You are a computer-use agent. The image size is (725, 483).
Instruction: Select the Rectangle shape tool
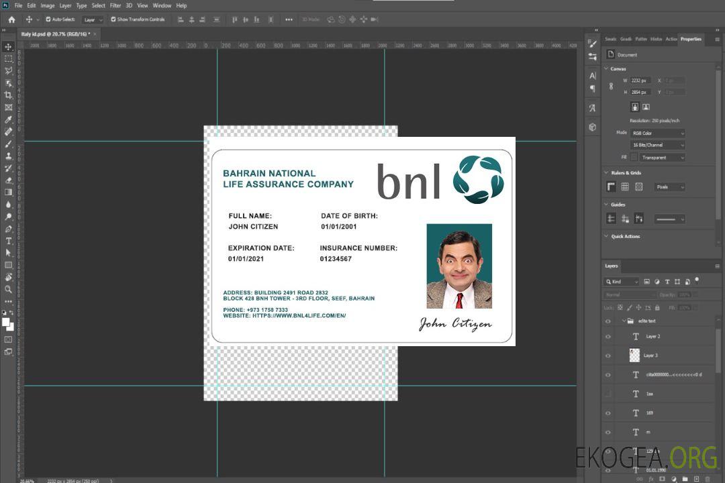[x=8, y=265]
